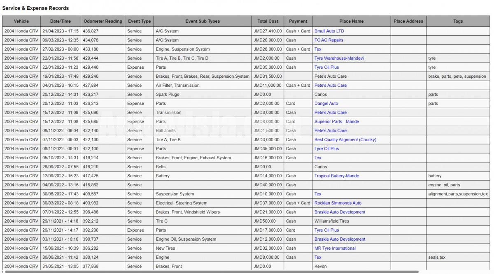Select cost cell JMD31,500.00

268,76
